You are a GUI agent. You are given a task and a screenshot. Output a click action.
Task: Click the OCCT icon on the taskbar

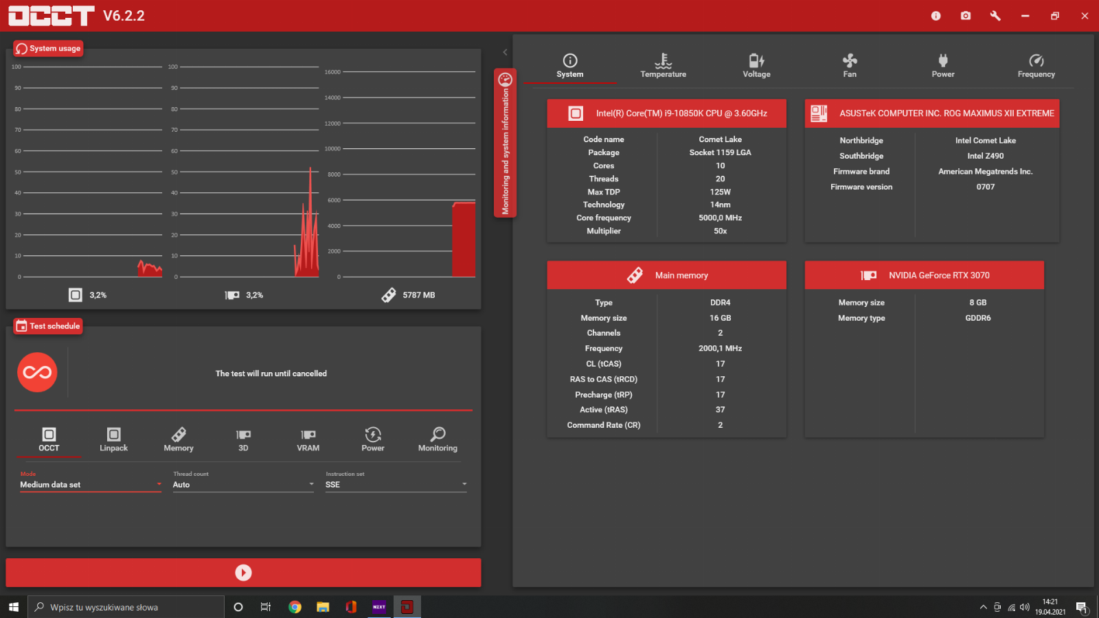[x=407, y=607]
